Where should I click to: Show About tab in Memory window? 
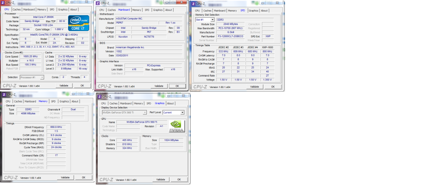(x=75, y=101)
